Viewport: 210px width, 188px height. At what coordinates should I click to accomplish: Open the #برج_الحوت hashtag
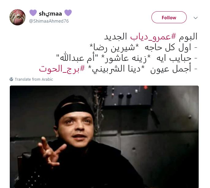pos(62,69)
